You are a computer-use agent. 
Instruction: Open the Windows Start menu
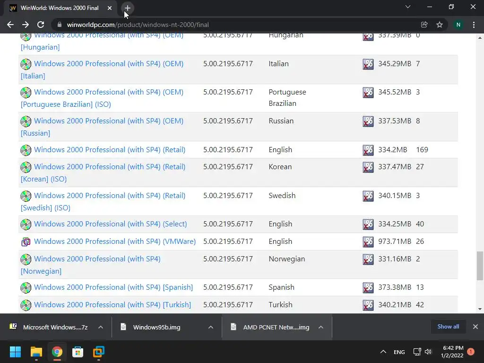click(x=15, y=352)
